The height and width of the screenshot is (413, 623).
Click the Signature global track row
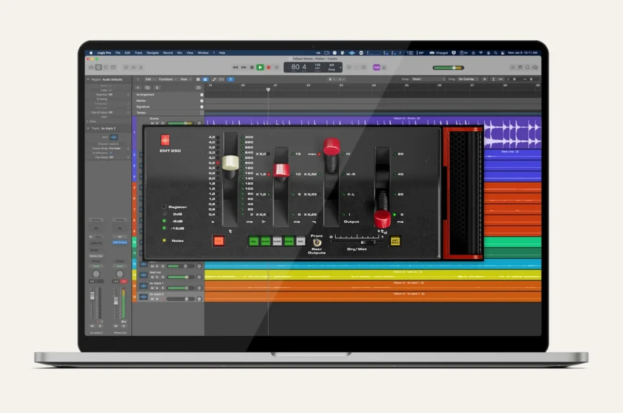(x=168, y=107)
